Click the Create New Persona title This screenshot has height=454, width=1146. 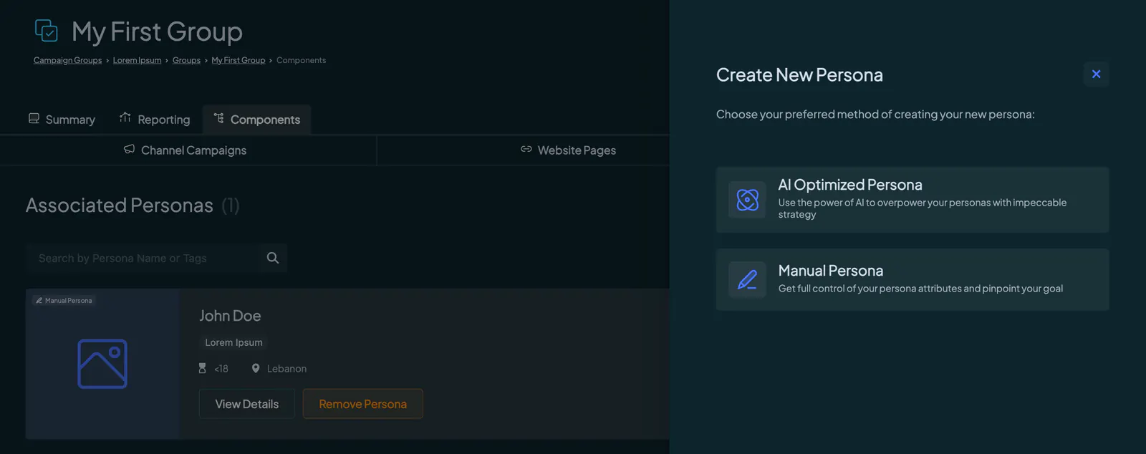pyautogui.click(x=799, y=74)
